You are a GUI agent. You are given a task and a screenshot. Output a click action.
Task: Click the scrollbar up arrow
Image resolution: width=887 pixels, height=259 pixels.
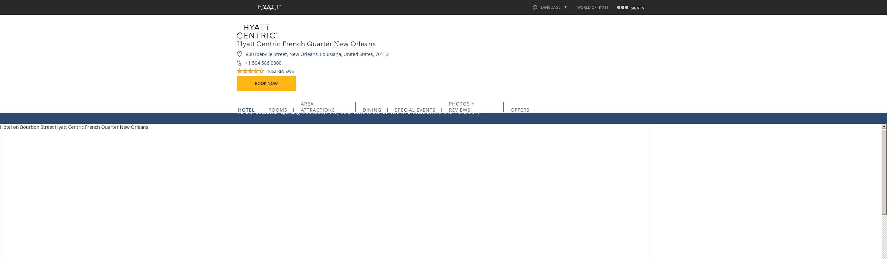coord(884,127)
